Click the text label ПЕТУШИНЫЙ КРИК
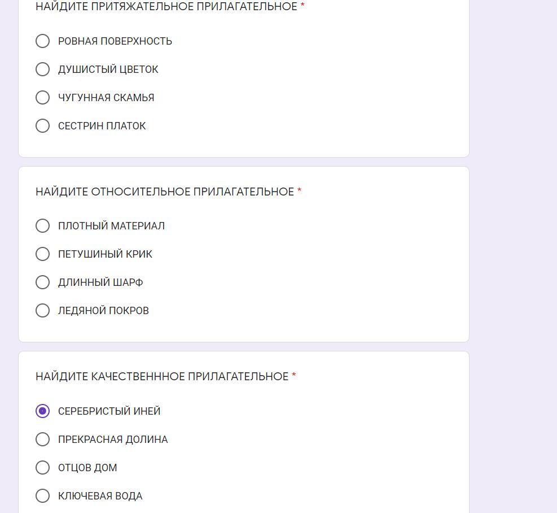 [x=105, y=254]
